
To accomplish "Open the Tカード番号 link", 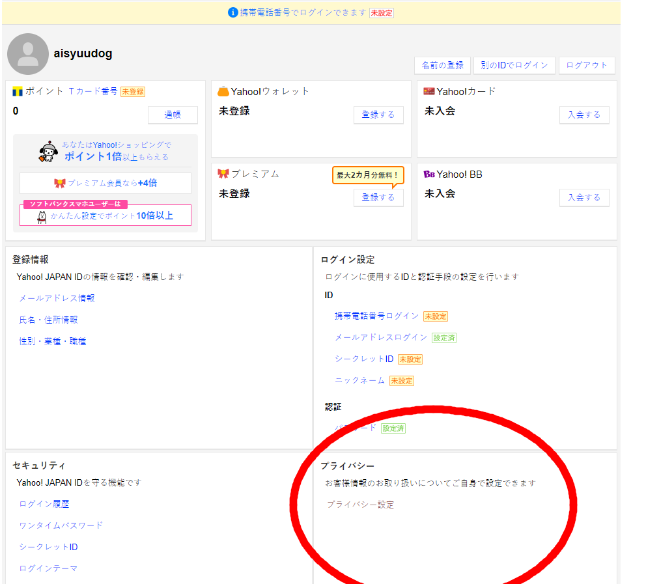I will point(93,91).
